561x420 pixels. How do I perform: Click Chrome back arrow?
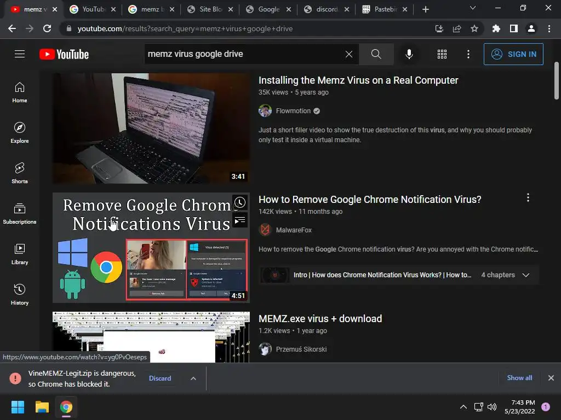(x=12, y=28)
